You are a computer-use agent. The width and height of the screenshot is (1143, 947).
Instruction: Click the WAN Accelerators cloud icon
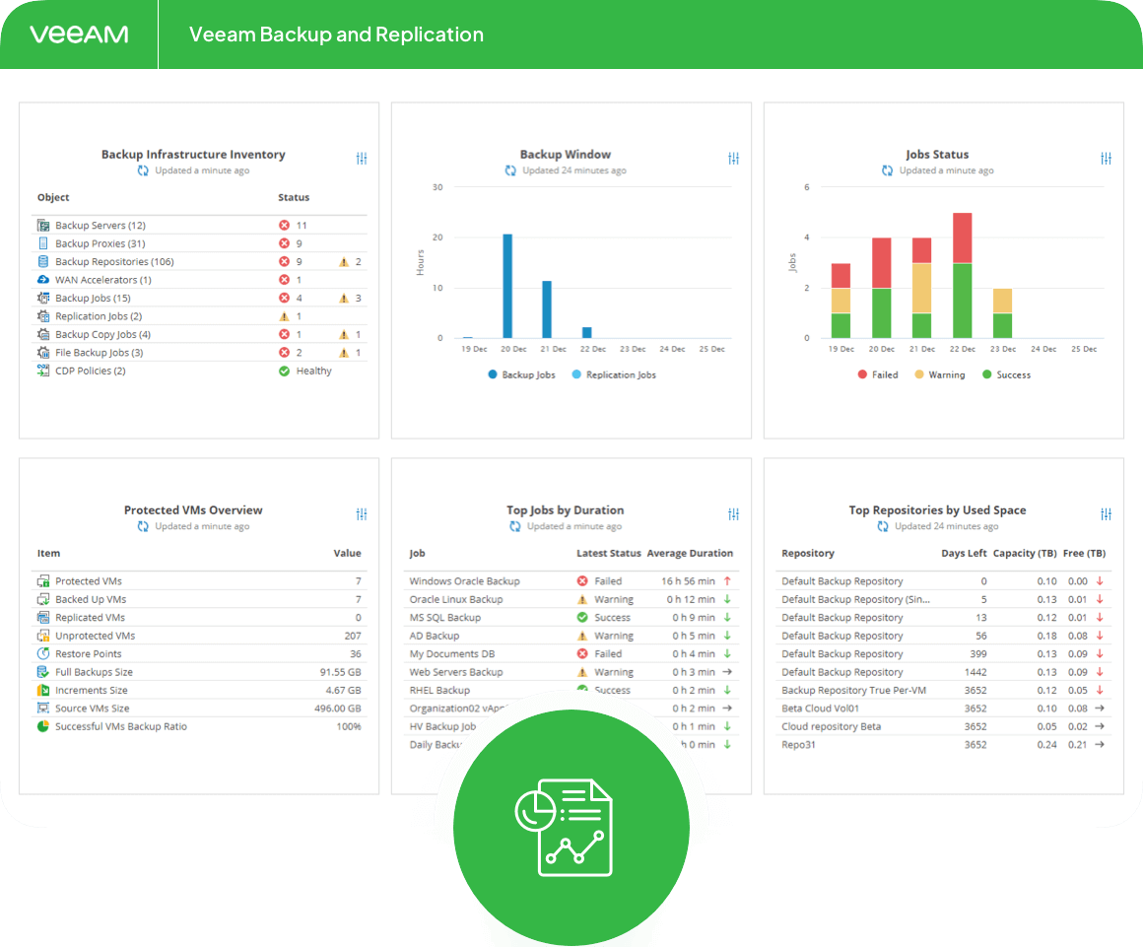43,280
